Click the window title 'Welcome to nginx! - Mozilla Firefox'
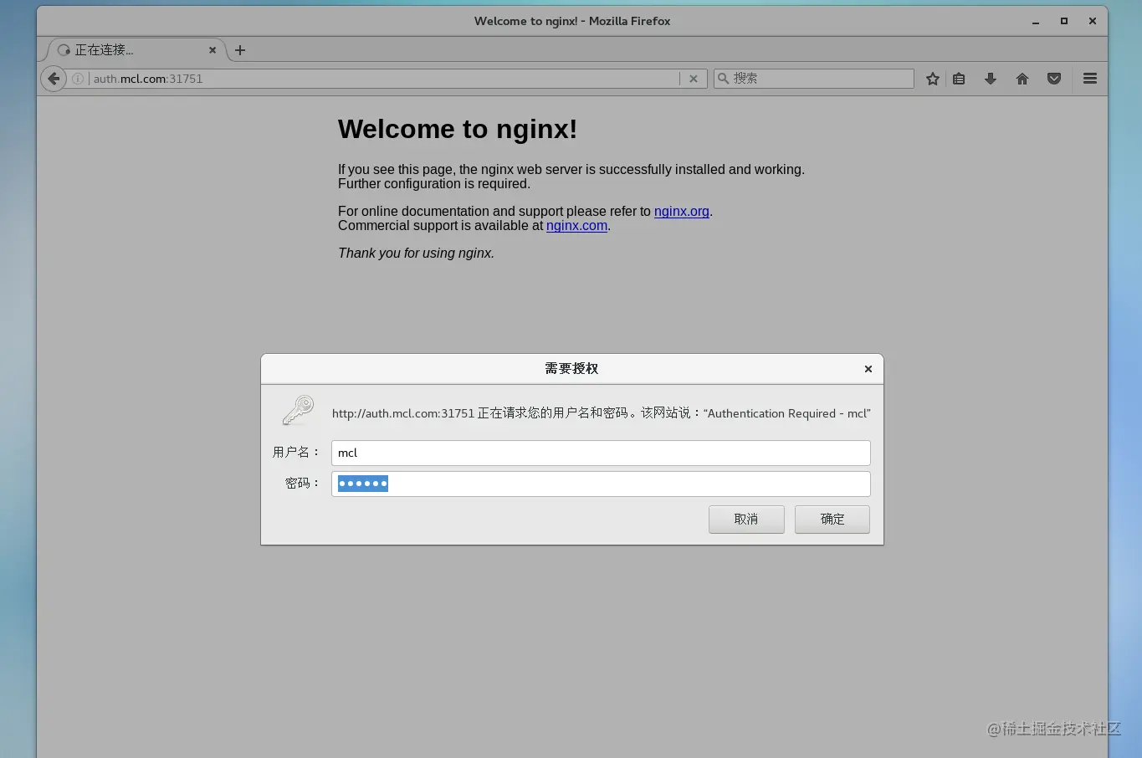Image resolution: width=1142 pixels, height=758 pixels. tap(572, 22)
